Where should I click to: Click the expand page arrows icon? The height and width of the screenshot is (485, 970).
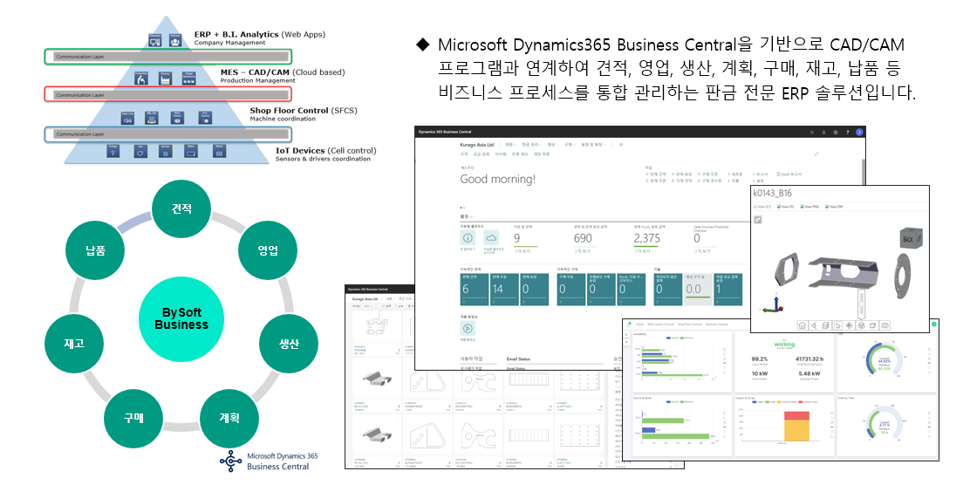[x=816, y=154]
